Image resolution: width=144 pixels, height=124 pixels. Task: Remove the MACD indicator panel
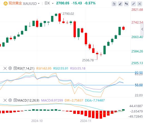pyautogui.click(x=5, y=100)
